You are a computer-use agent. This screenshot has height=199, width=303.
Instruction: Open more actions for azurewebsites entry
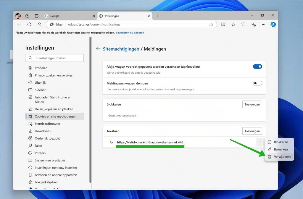click(260, 142)
